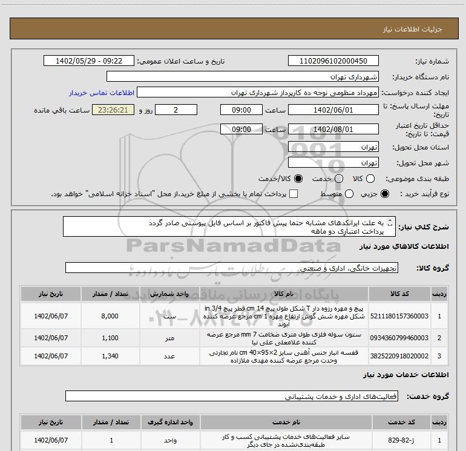The height and width of the screenshot is (451, 466).
Task: Click the نام خدمت column header
Action: (286, 422)
